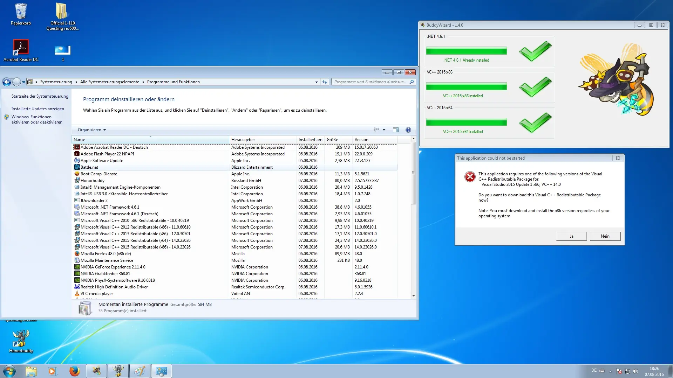Select Microsoft Visual C++ 2015 Redistributable (x64) entry
The width and height of the screenshot is (673, 378).
[235, 240]
